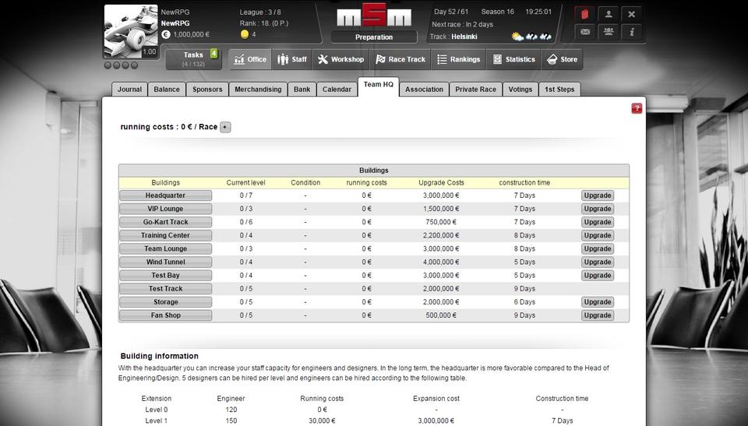Viewport: 748px width, 426px height.
Task: Select the Fan Shop building
Action: [x=165, y=316]
